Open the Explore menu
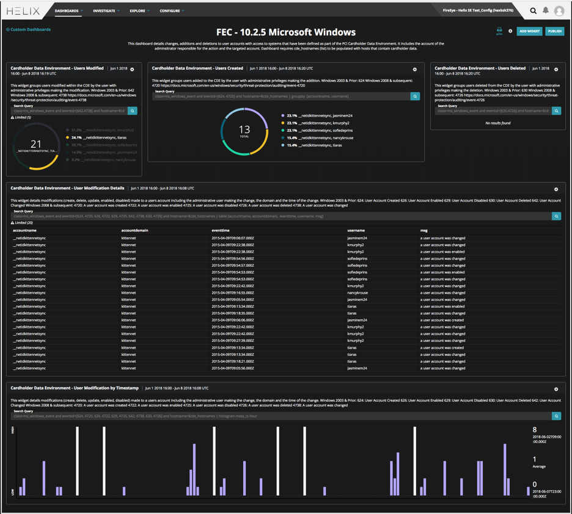 click(x=140, y=11)
